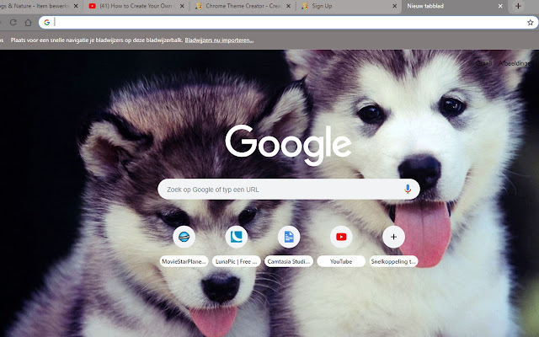Click the LunaPic | Free shortcut label
The height and width of the screenshot is (337, 539).
236,261
